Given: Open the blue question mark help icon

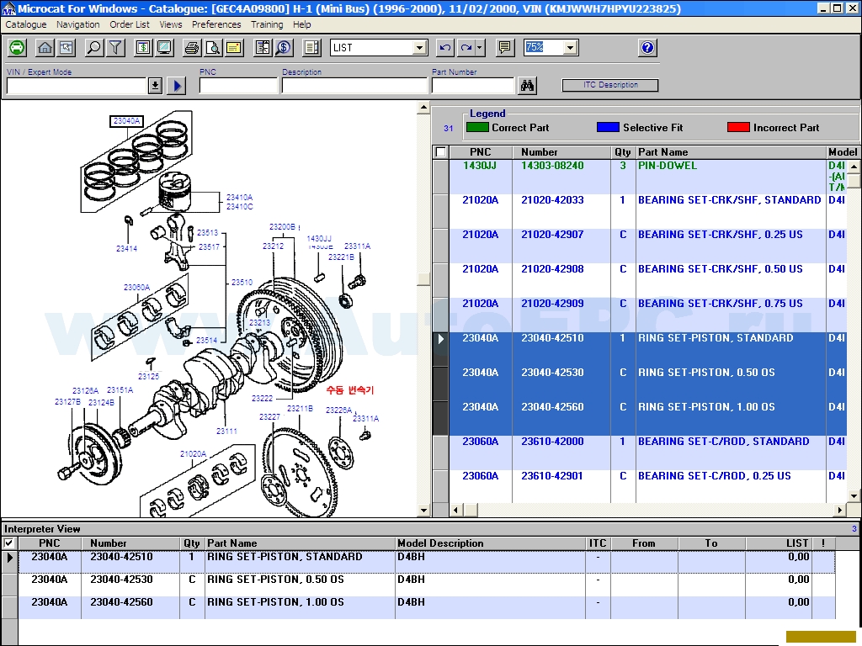Looking at the screenshot, I should point(647,48).
